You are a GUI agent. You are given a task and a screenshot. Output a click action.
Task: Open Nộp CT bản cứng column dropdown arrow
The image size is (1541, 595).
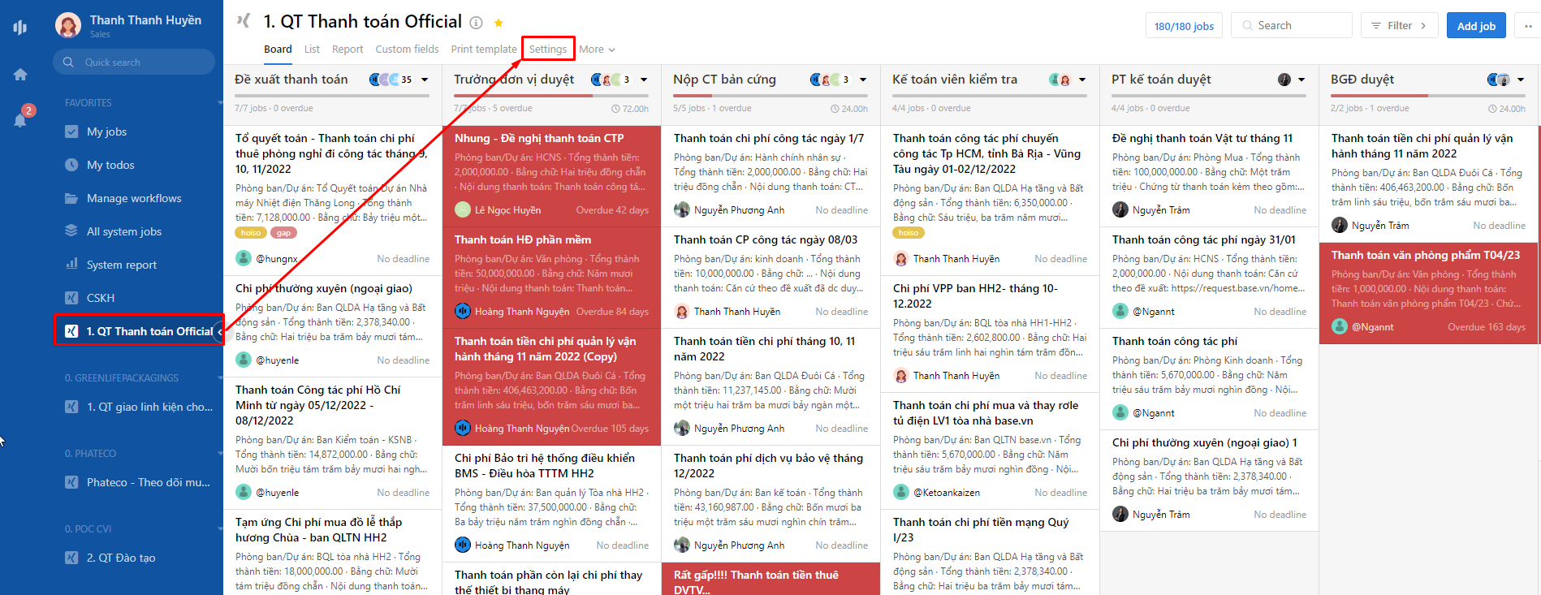863,80
